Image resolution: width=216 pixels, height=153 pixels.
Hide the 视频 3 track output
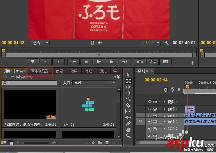click(x=150, y=102)
